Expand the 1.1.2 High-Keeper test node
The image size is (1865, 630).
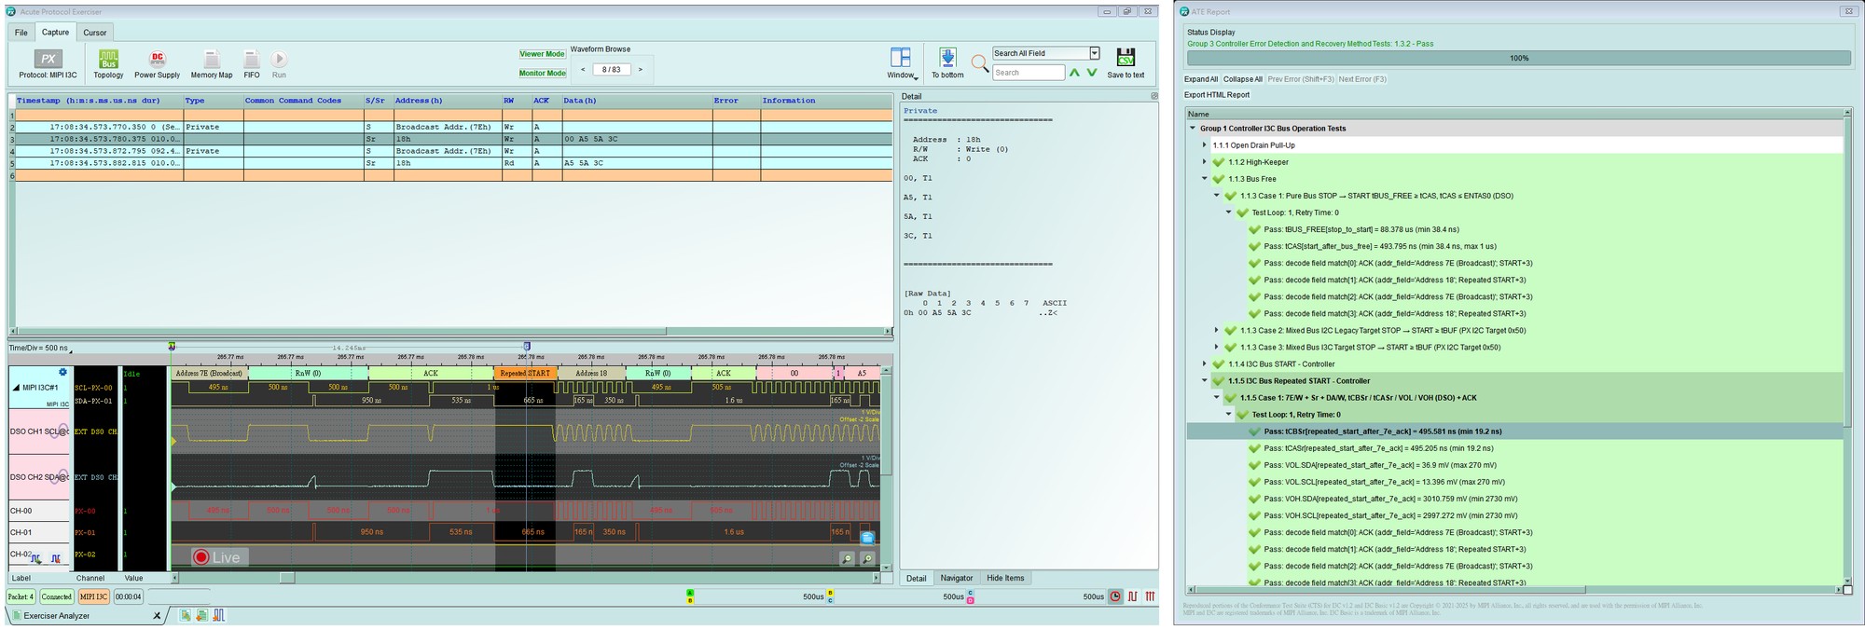tap(1205, 162)
